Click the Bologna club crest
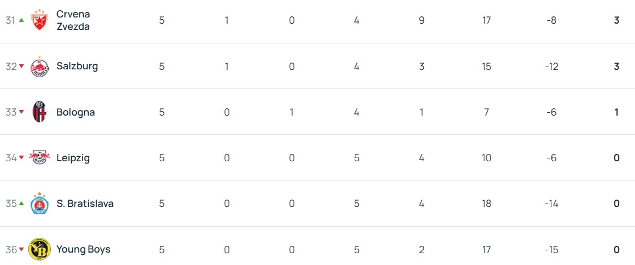635x265 pixels. coord(40,112)
